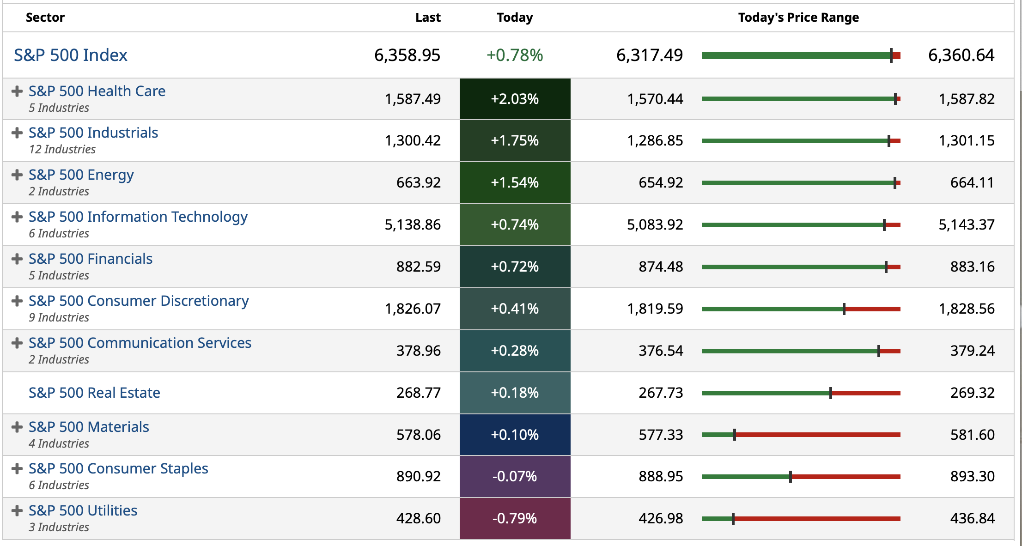The height and width of the screenshot is (546, 1022).
Task: Click the Today column header
Action: point(515,18)
